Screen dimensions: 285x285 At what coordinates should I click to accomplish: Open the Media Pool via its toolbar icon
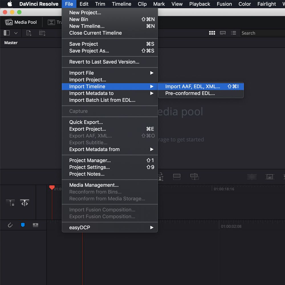click(x=21, y=22)
